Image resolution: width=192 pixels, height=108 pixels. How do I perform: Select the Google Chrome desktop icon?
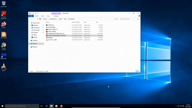coord(4,46)
